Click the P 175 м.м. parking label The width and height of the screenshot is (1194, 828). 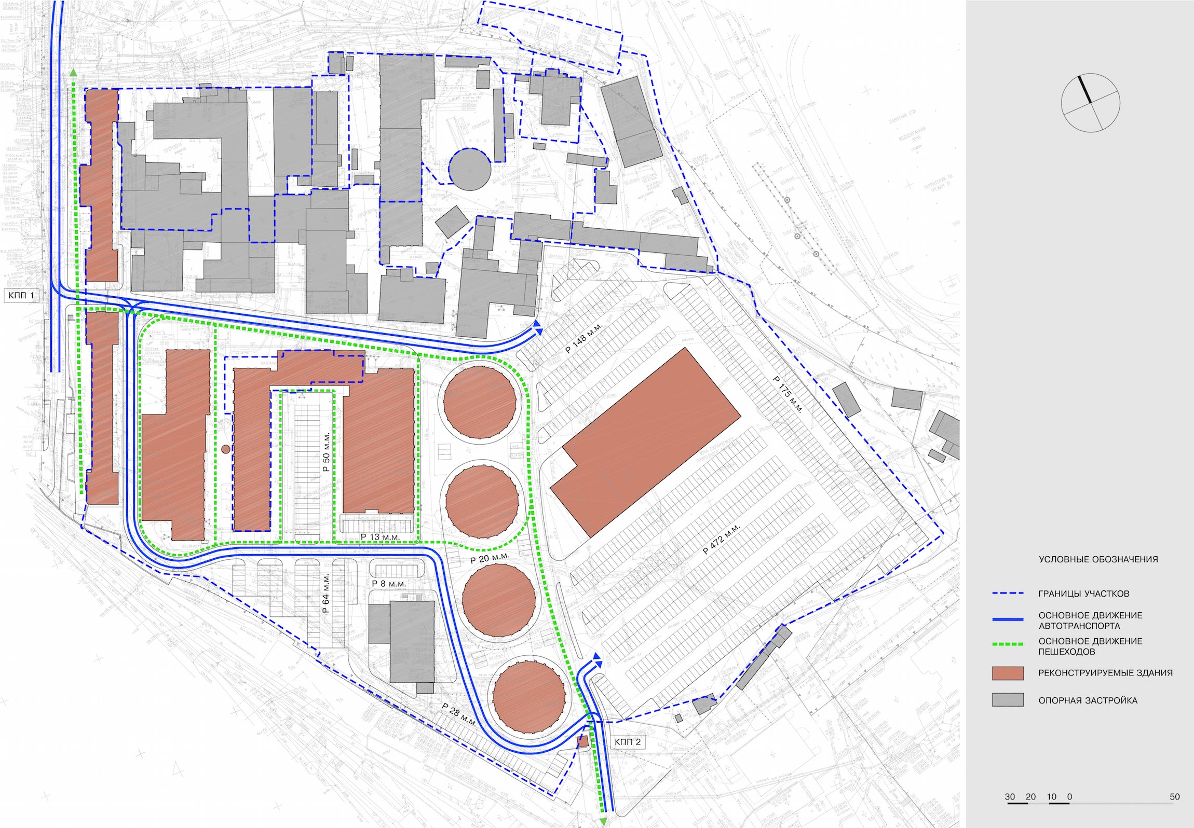(x=788, y=394)
